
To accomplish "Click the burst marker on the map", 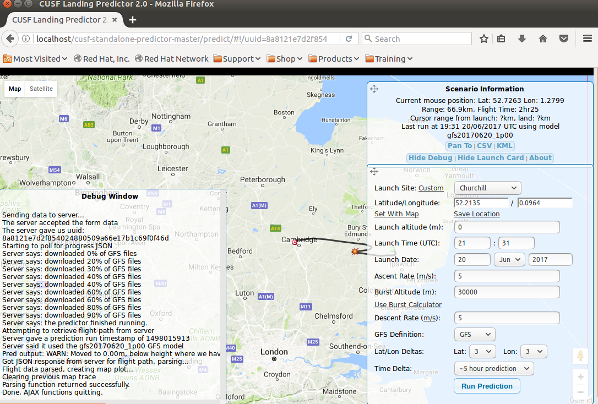I will click(355, 252).
